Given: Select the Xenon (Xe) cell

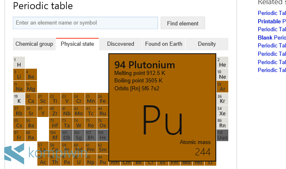Looking at the screenshot, I should (x=222, y=111).
